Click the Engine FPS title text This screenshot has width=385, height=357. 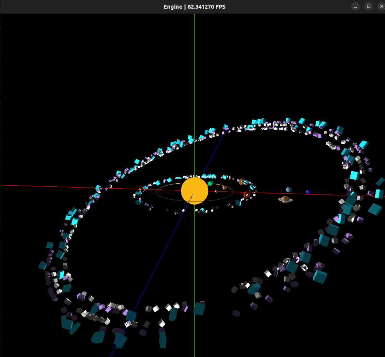pyautogui.click(x=194, y=7)
